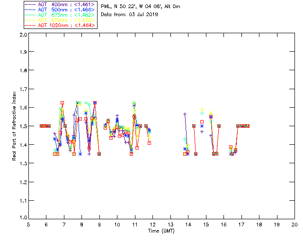Click y-axis tick label 1.3
303x243 pixels.
[23, 164]
